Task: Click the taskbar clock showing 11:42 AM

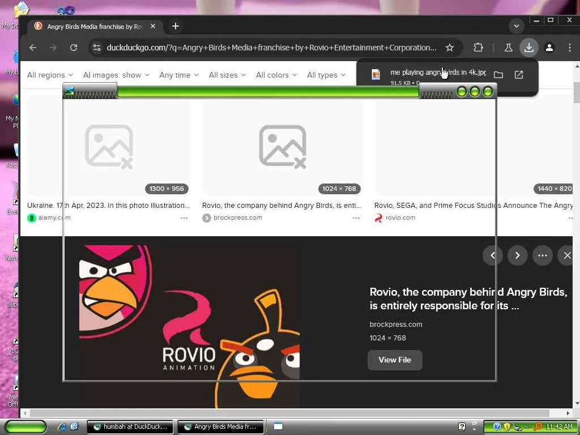Action: pos(559,427)
